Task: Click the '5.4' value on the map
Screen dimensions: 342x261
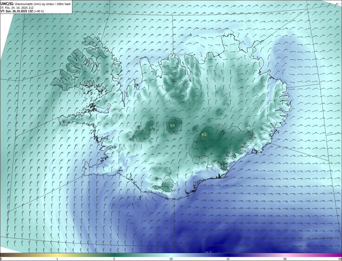Action: 138,128
